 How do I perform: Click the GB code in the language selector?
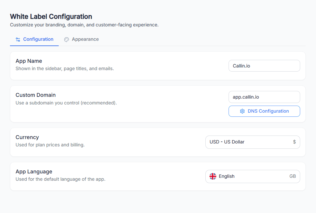[293, 176]
